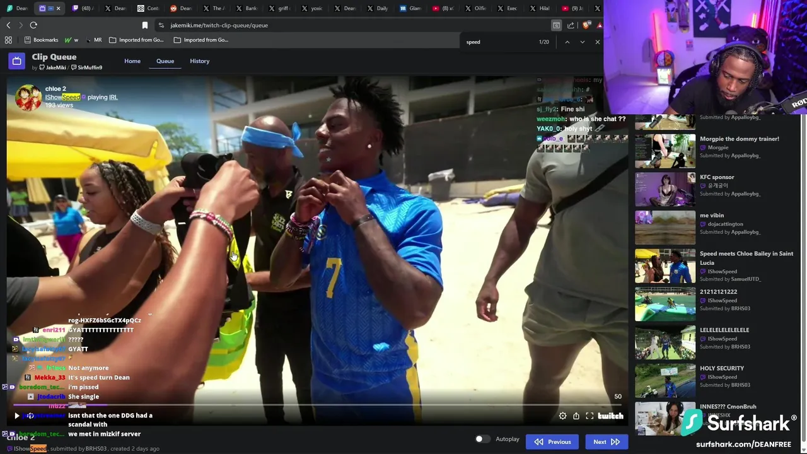Open second 'Imported from Go...' folder
807x454 pixels.
pyautogui.click(x=201, y=40)
